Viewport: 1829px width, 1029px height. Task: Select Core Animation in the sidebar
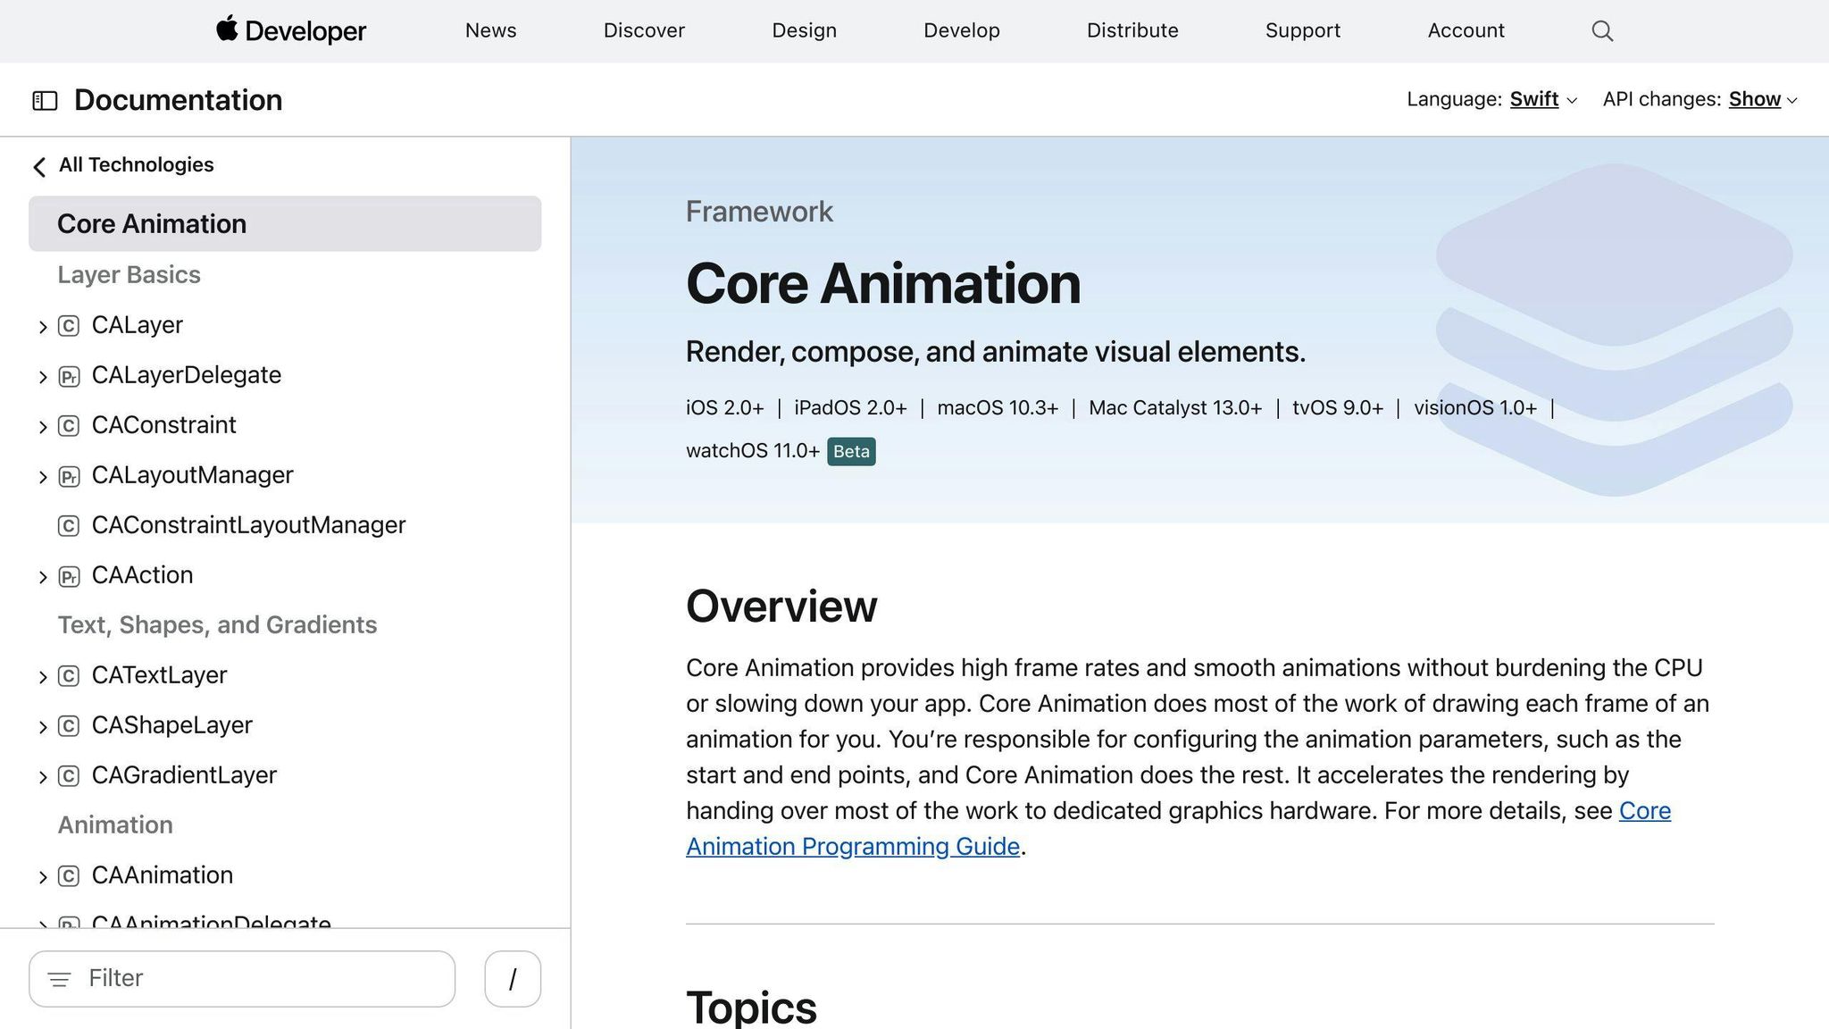[x=152, y=223]
